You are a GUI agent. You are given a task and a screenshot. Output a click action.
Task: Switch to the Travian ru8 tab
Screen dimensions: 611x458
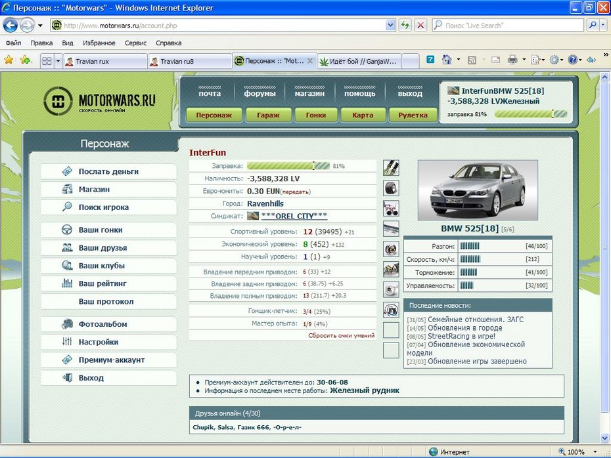pyautogui.click(x=190, y=61)
